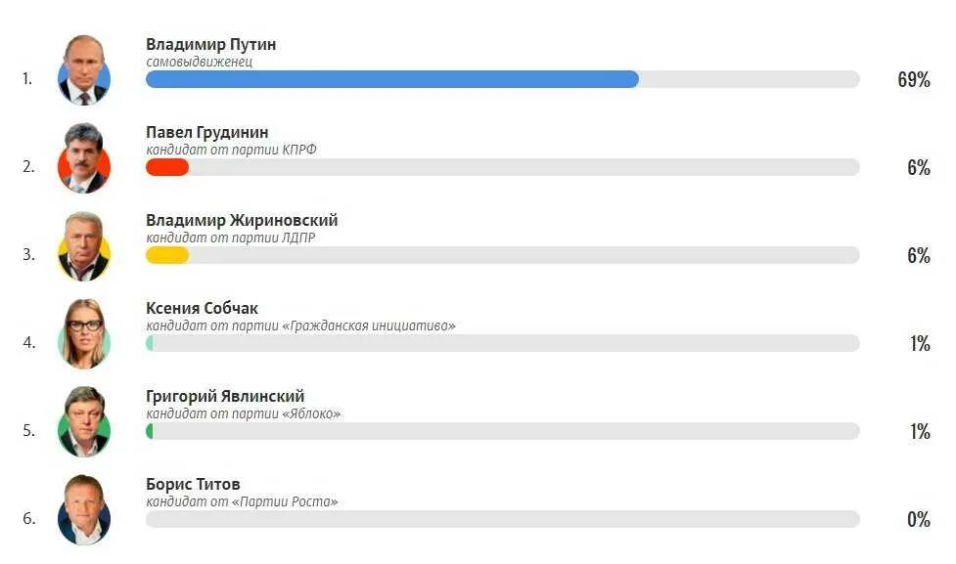Click Boris Titov's portrait photo

tap(84, 510)
